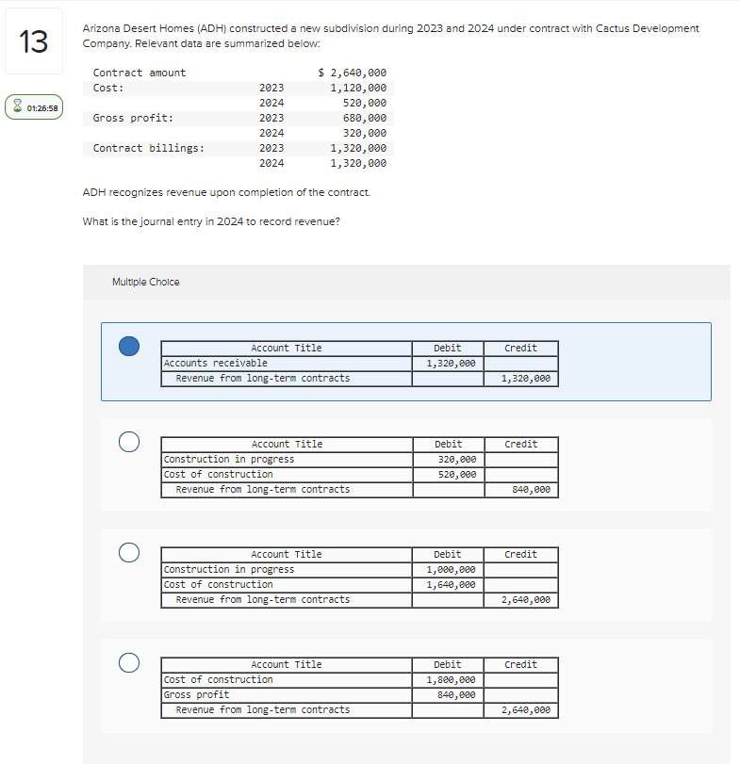The height and width of the screenshot is (764, 740).
Task: Choose the radio with Construction in progress 1,000,000
Action: (129, 553)
